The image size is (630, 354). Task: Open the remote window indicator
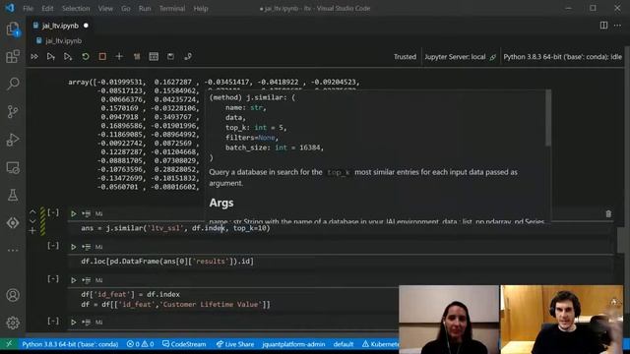(9, 344)
